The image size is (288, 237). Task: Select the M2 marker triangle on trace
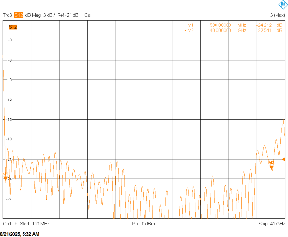click(271, 167)
